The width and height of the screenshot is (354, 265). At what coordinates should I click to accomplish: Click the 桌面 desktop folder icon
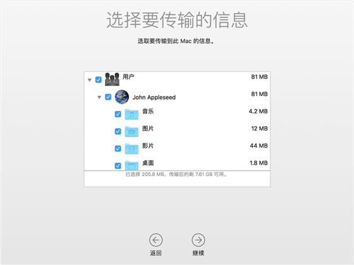point(131,165)
